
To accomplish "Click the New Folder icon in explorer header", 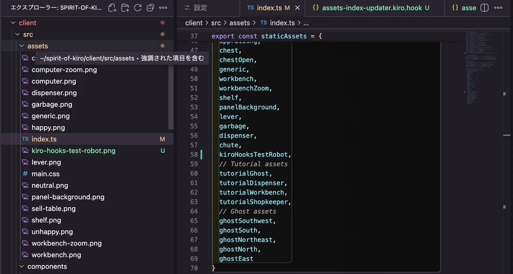I will (125, 8).
